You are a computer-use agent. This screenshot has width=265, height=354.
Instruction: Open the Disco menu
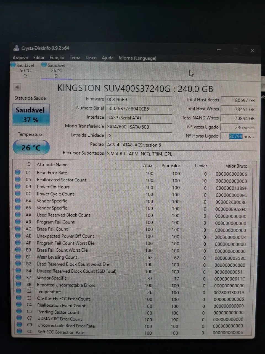(91, 58)
